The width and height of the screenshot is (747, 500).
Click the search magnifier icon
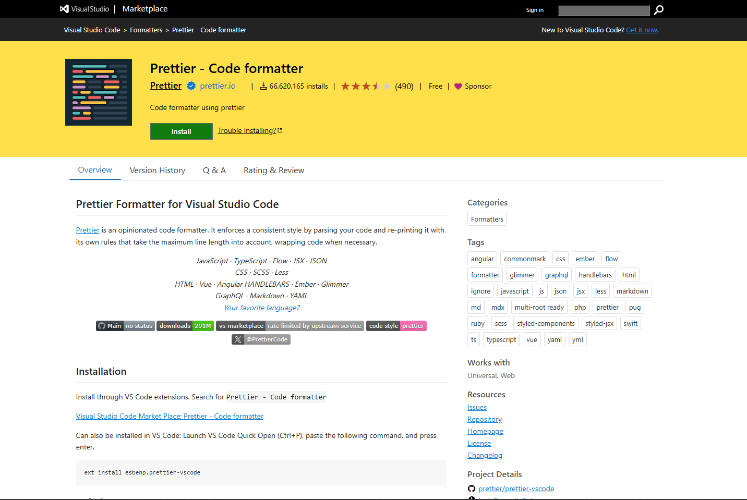click(x=658, y=10)
